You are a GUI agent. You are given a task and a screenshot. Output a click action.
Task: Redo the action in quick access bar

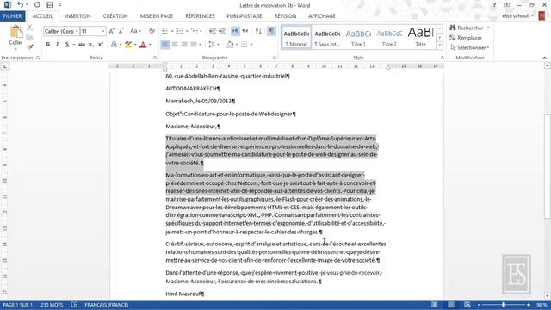37,5
